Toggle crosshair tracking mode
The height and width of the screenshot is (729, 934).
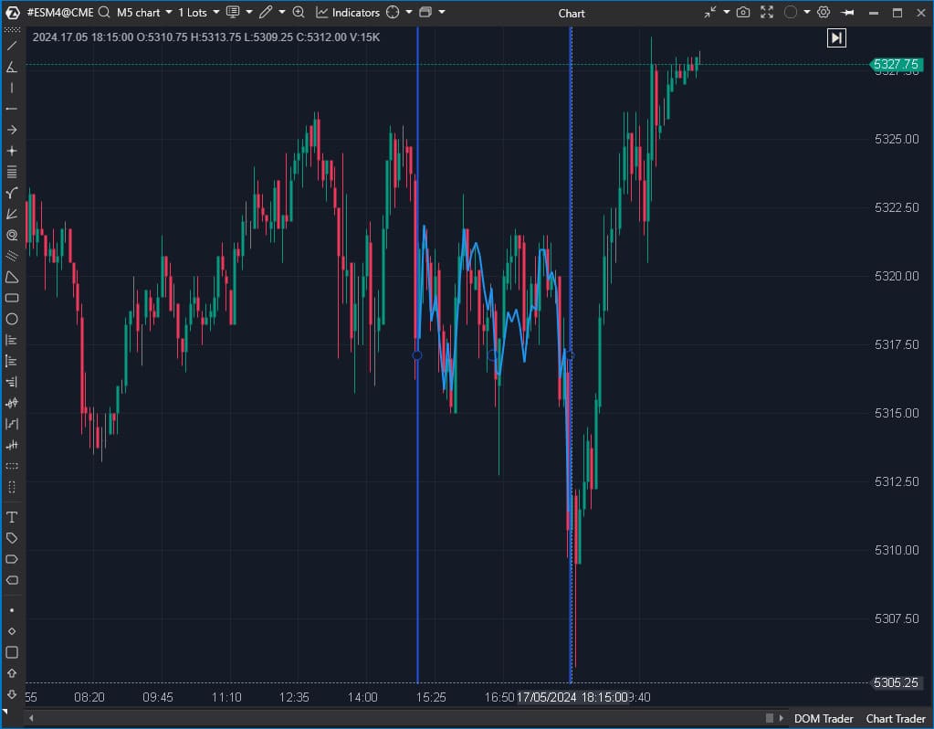pos(393,13)
